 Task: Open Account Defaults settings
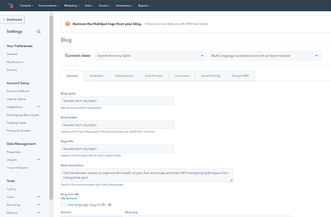18,91
